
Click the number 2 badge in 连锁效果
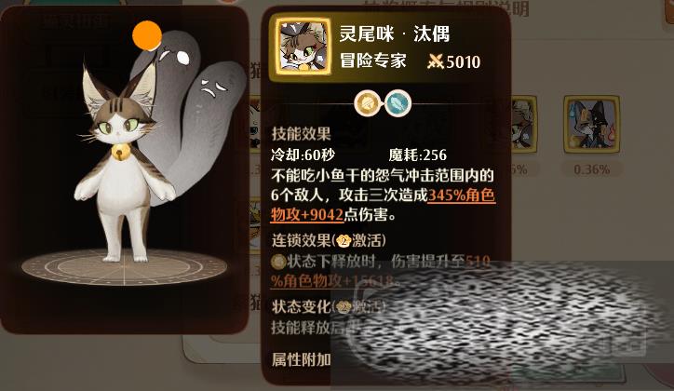click(344, 241)
